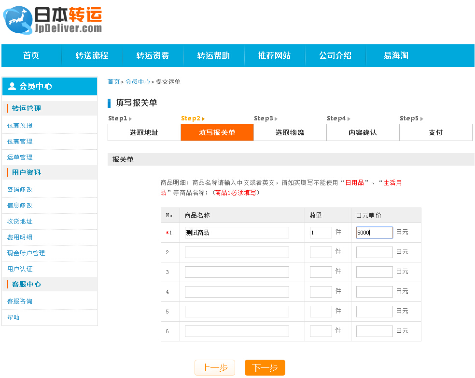The height and width of the screenshot is (378, 475).
Task: Switch to the 选取地址 step tab
Action: (143, 132)
